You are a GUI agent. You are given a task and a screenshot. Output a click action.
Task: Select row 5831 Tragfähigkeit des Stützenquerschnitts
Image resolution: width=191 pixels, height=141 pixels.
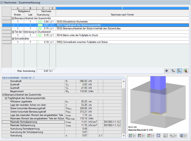pyautogui.click(x=100, y=25)
